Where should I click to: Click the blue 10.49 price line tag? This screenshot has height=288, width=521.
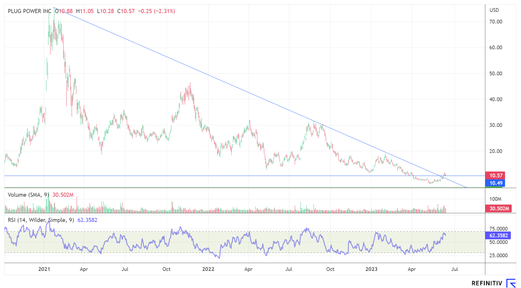(496, 183)
